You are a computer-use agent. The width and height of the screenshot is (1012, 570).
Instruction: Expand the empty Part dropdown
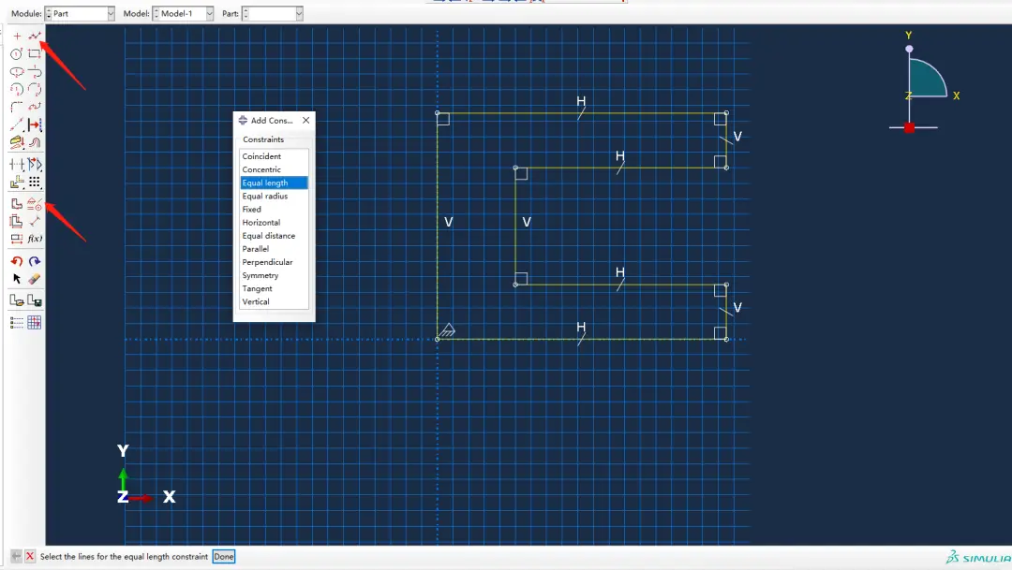(x=273, y=13)
